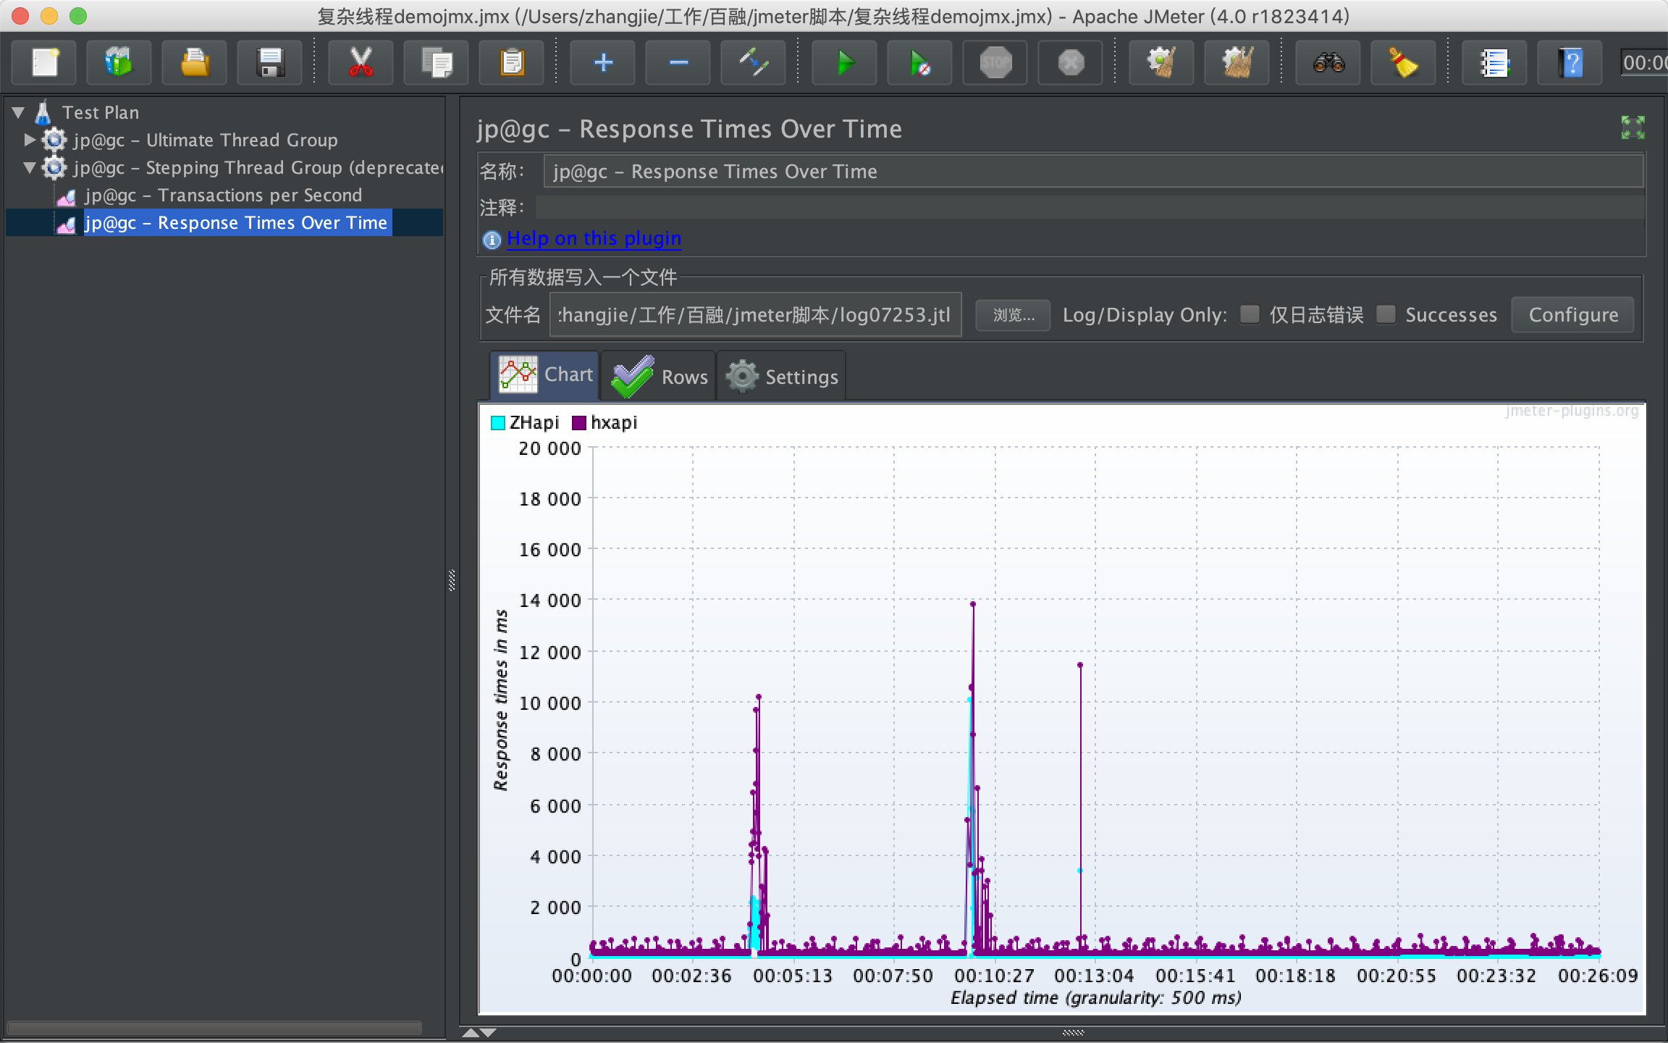Viewport: 1668px width, 1043px height.
Task: Open the Function Helper list icon
Action: tap(1494, 63)
